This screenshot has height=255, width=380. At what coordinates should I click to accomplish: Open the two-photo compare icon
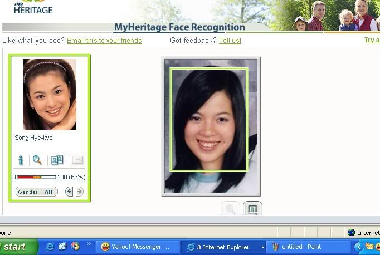[57, 160]
